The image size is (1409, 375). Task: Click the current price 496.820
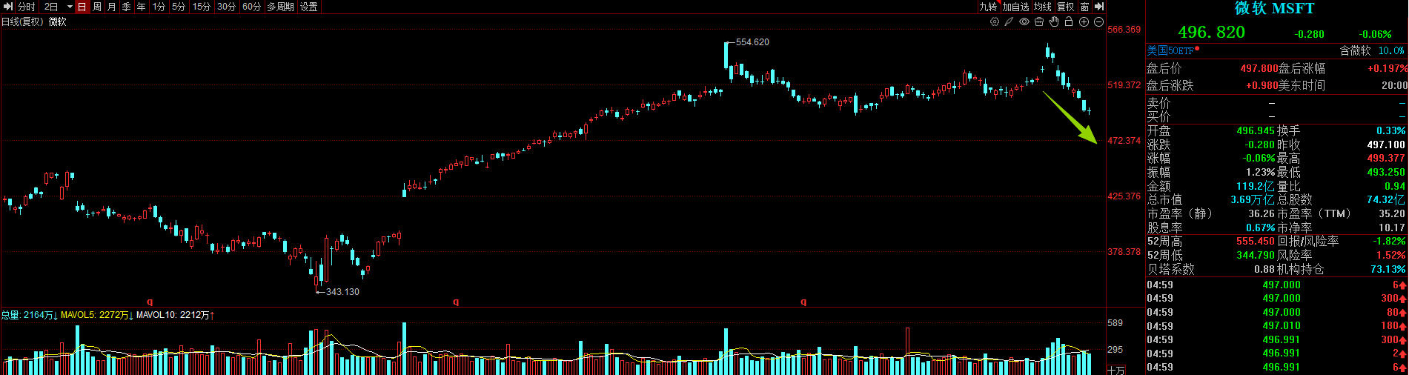[1212, 33]
